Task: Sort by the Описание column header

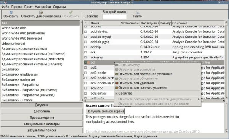Action: point(198,23)
